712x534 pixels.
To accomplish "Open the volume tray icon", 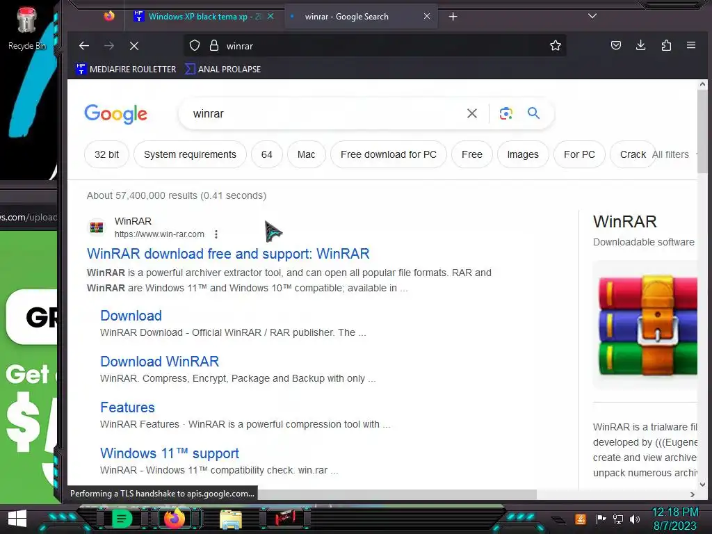I will click(x=635, y=519).
